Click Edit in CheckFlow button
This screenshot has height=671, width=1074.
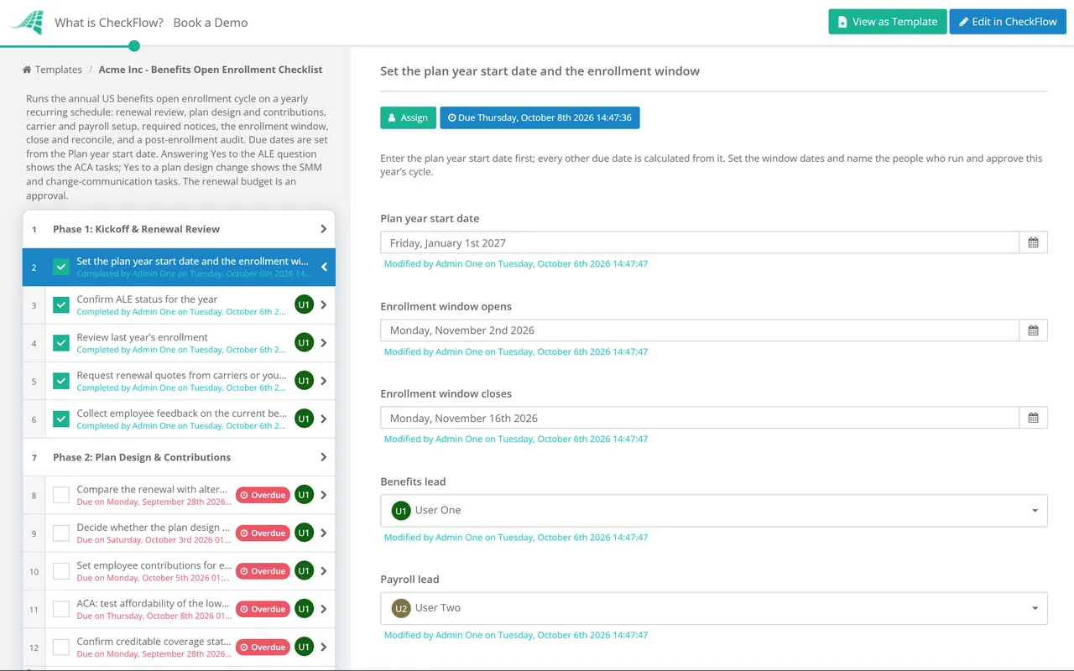point(1008,22)
